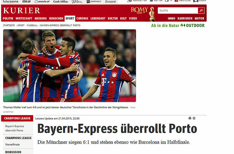This screenshot has height=154, width=234.
Task: Click subtitle Die Münchner siegen 6:1
Action: pyautogui.click(x=114, y=142)
